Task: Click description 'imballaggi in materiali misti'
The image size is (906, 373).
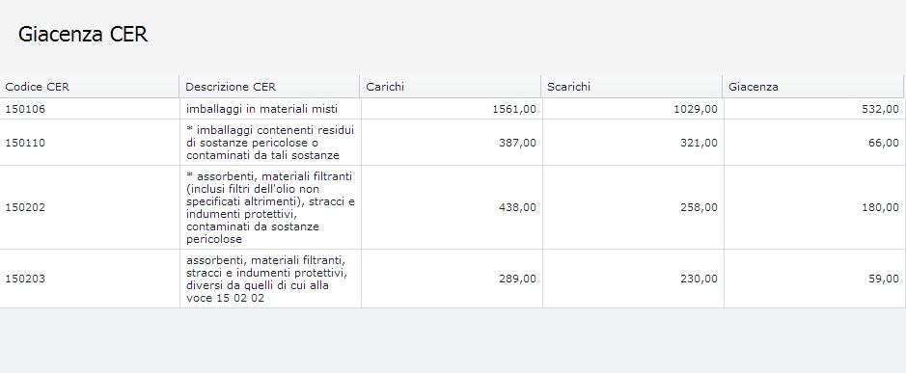Action: 261,109
